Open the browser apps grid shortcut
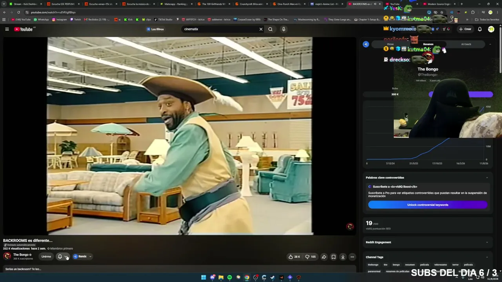The image size is (502, 282). [x=4, y=19]
